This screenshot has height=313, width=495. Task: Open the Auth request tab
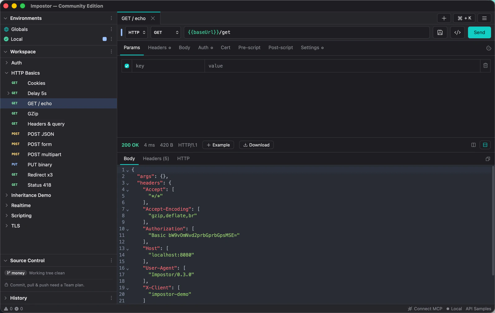point(205,48)
